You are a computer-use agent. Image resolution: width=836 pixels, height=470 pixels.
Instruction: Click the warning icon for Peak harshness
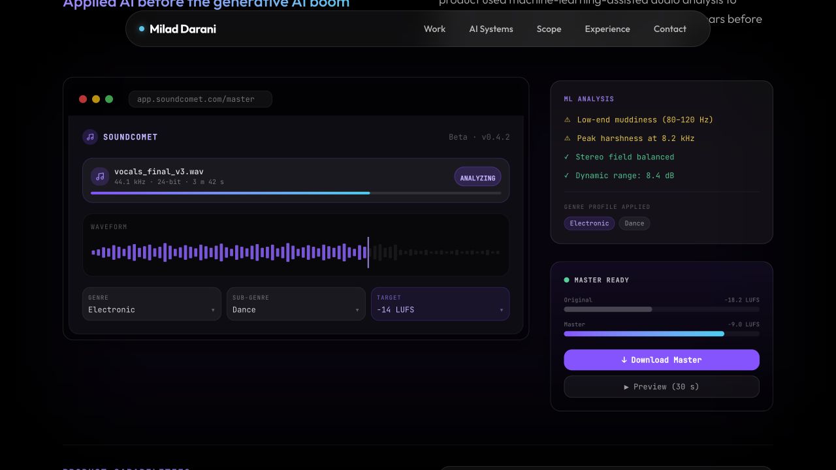click(568, 138)
